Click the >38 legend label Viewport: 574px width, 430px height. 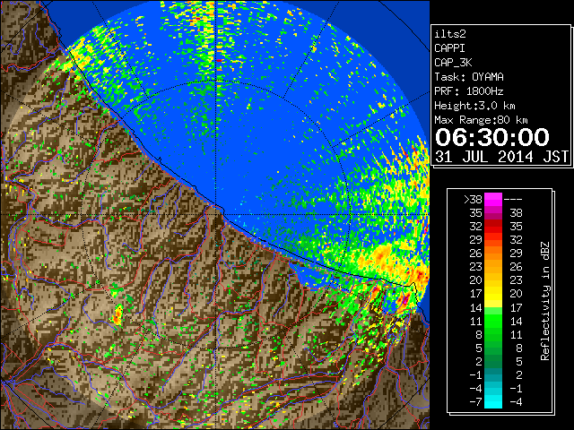(473, 199)
